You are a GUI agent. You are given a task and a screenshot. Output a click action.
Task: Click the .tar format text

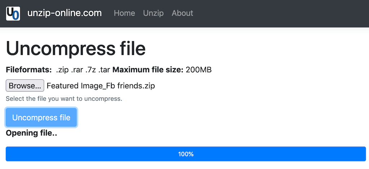coord(104,70)
